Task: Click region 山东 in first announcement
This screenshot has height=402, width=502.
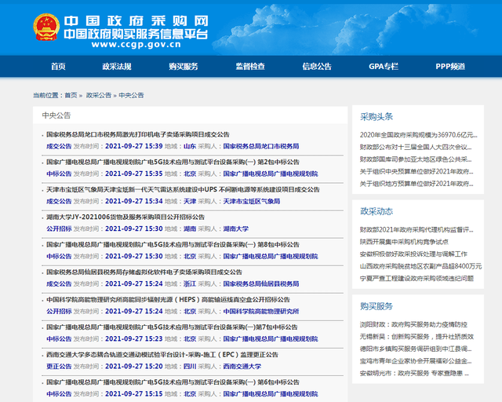Action: click(190, 146)
